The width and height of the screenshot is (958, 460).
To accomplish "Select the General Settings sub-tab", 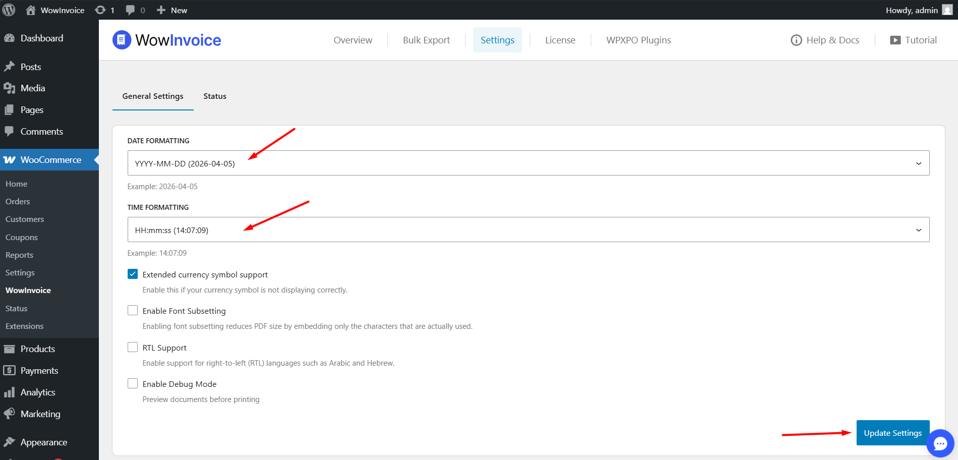I will 153,96.
